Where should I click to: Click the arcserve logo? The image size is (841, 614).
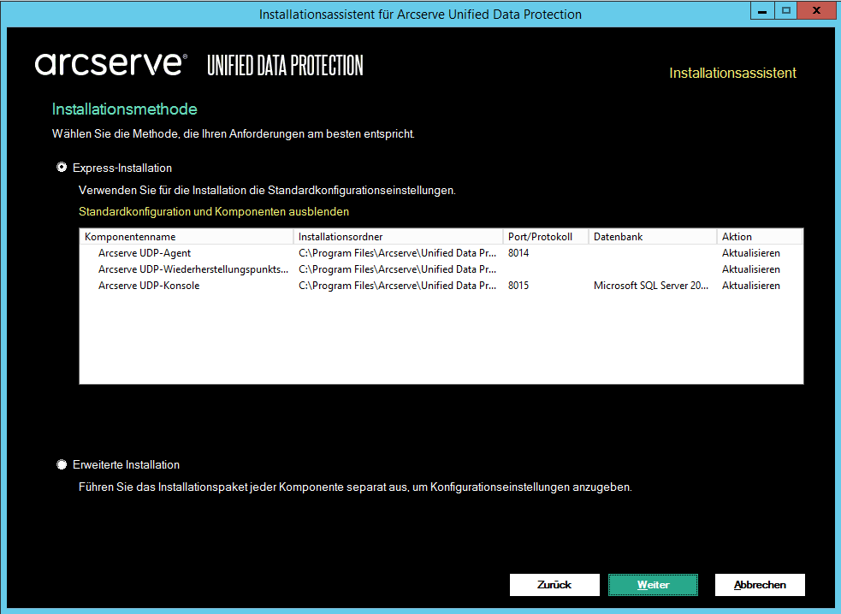tap(111, 64)
